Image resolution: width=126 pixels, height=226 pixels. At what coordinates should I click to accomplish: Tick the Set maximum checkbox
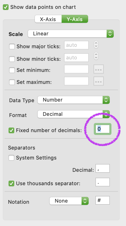click(12, 82)
